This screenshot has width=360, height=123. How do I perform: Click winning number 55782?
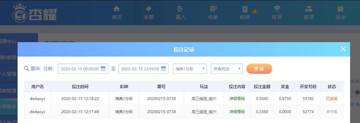[308, 99]
